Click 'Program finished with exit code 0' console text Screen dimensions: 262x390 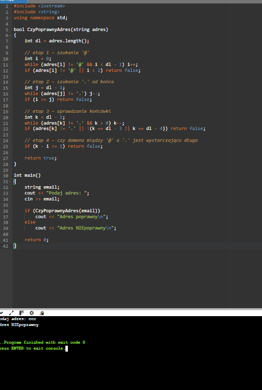[x=44, y=343]
